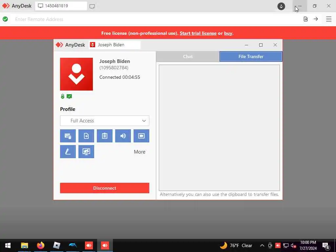Toggle screen view permission button

pos(141,136)
